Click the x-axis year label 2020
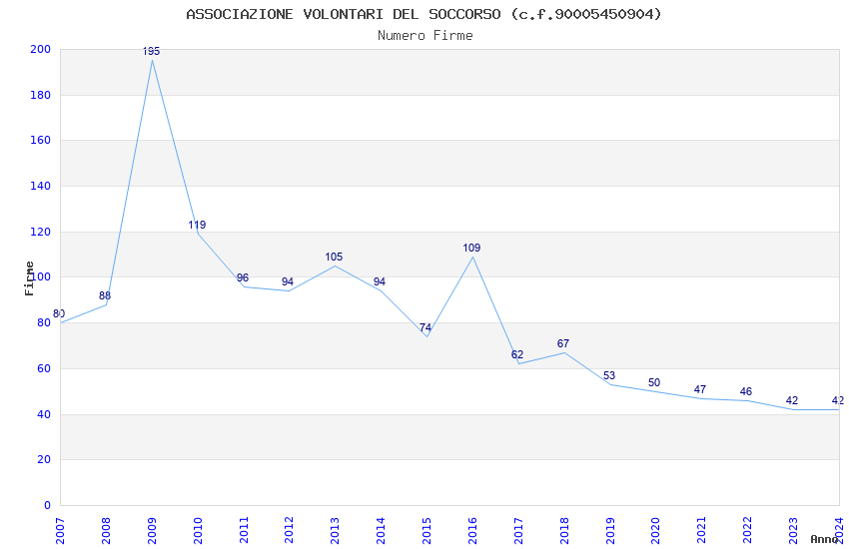 [x=655, y=531]
